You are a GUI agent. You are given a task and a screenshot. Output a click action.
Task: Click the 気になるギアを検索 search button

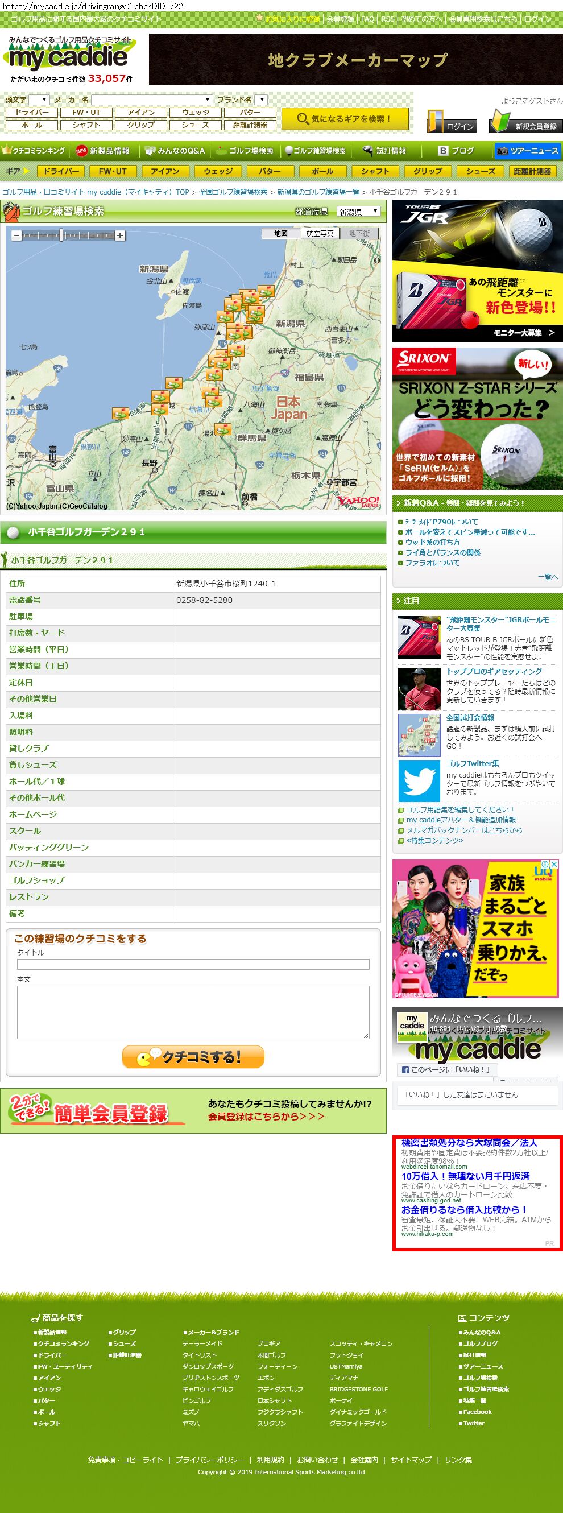click(344, 119)
